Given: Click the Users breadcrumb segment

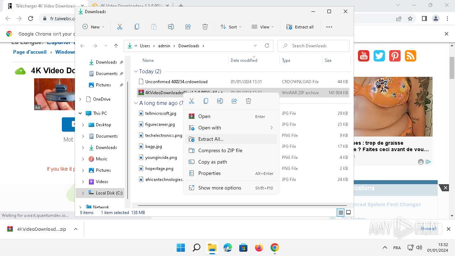Looking at the screenshot, I should point(145,46).
